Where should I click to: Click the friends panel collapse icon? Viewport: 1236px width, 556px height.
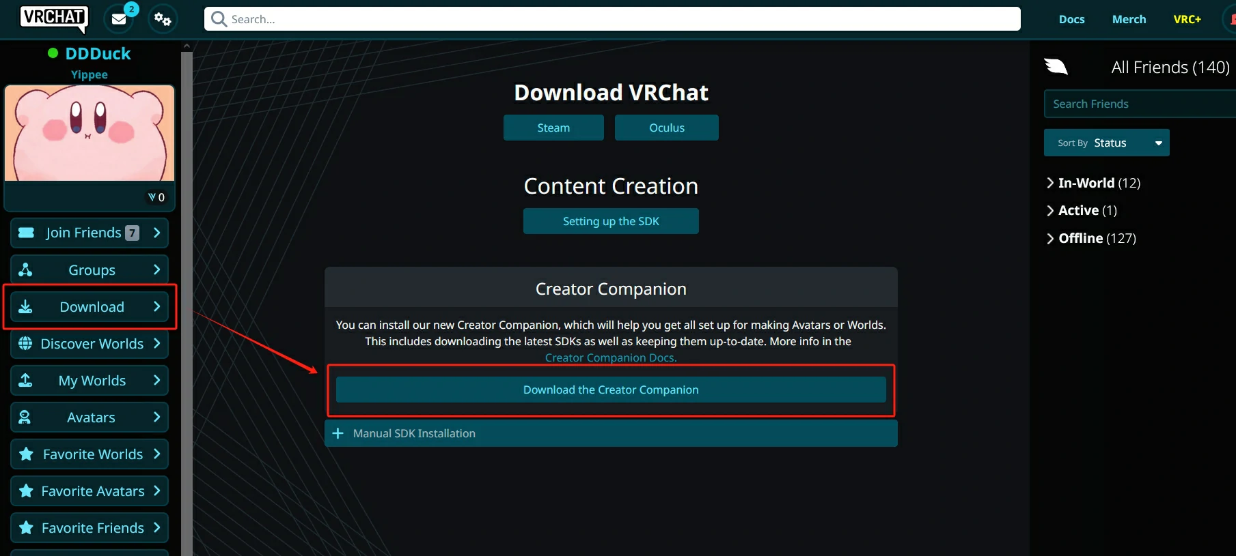tap(1056, 66)
